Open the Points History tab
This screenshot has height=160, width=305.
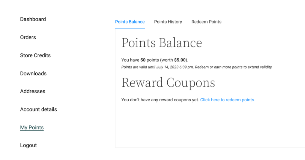point(168,22)
